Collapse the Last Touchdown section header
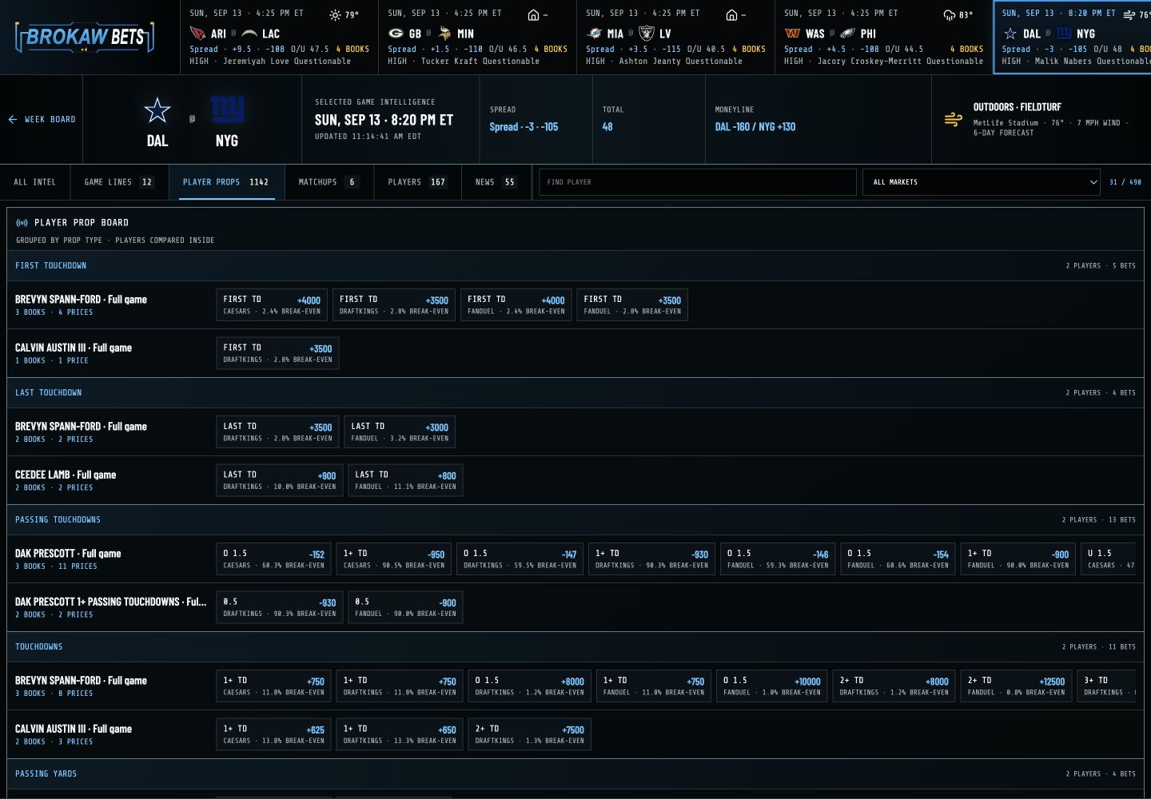This screenshot has width=1151, height=799. 575,392
